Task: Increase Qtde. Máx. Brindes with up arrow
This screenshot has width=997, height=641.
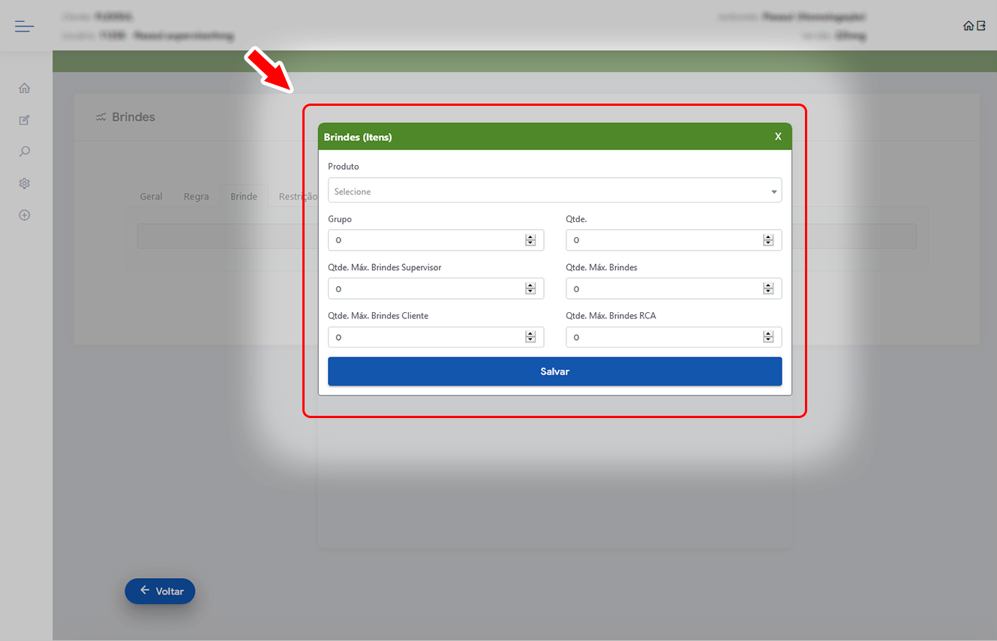Action: (x=768, y=286)
